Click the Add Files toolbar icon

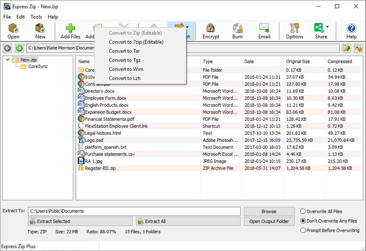point(70,31)
